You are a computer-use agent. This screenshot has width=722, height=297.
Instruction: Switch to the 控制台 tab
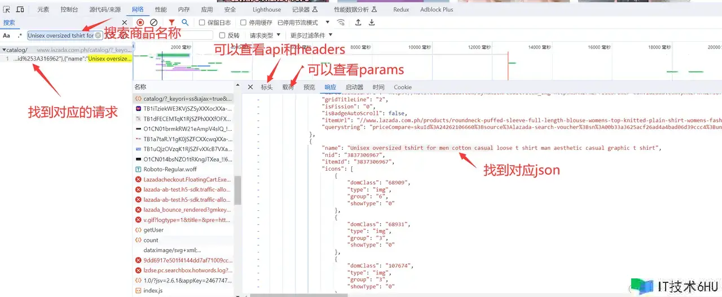[x=69, y=10]
